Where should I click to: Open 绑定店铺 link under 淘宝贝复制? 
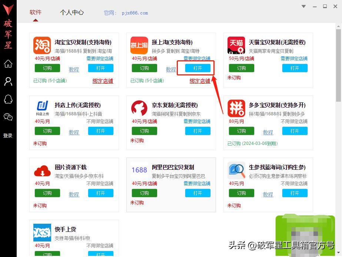pyautogui.click(x=103, y=81)
